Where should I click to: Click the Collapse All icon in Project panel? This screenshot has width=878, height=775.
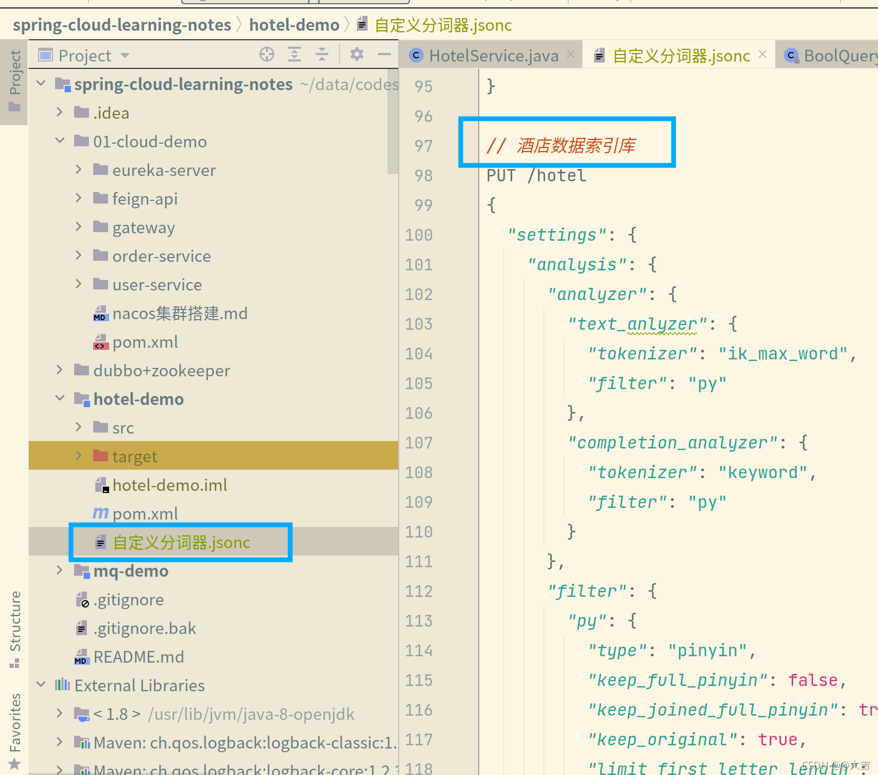click(x=322, y=55)
